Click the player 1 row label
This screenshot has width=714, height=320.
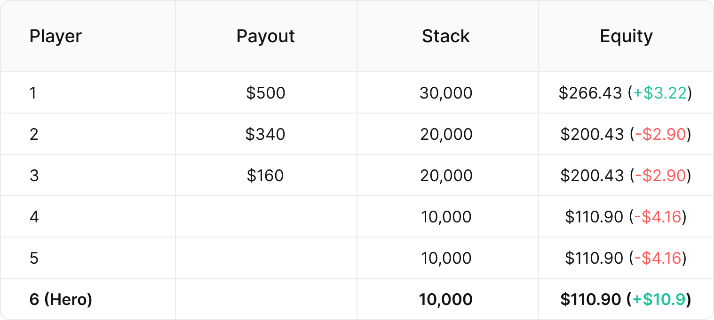click(x=32, y=93)
